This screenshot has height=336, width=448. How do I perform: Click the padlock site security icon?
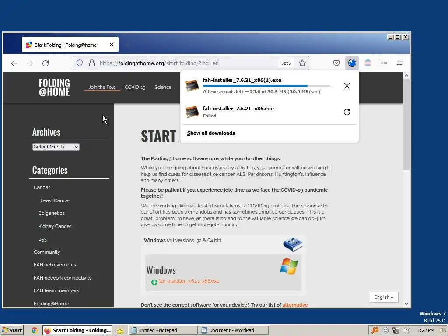point(92,63)
